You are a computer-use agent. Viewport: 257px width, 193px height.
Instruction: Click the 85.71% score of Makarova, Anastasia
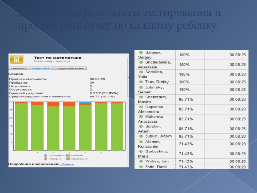tap(186, 119)
